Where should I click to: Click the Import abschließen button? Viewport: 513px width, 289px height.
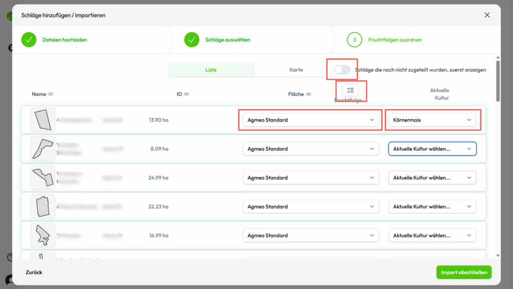pos(463,272)
